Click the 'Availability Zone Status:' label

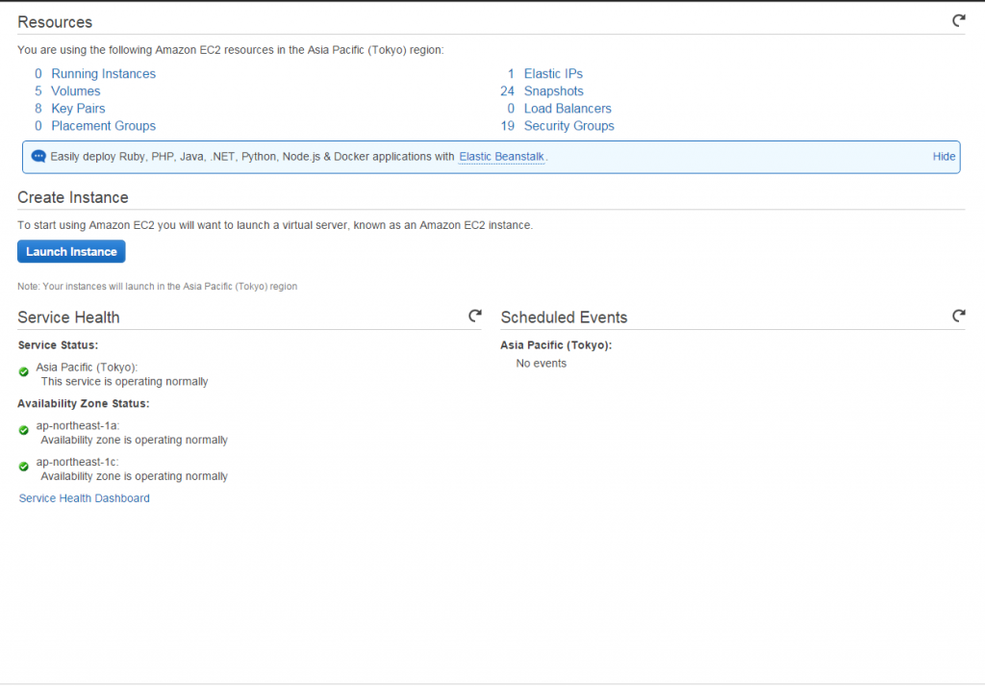click(84, 403)
